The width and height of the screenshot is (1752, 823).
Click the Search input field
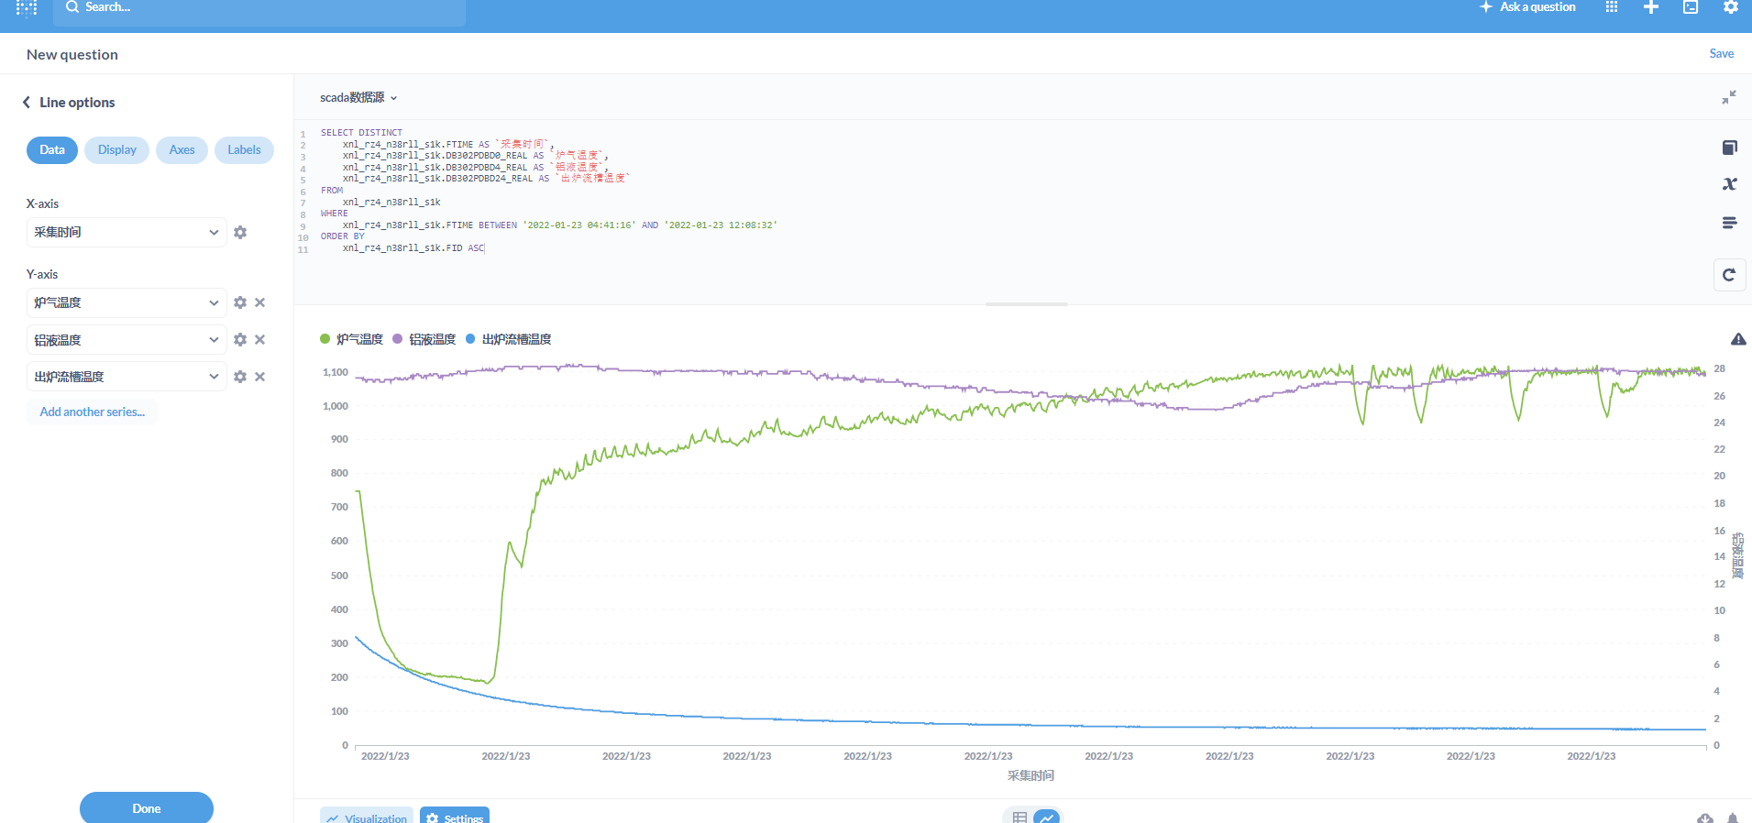click(x=259, y=7)
